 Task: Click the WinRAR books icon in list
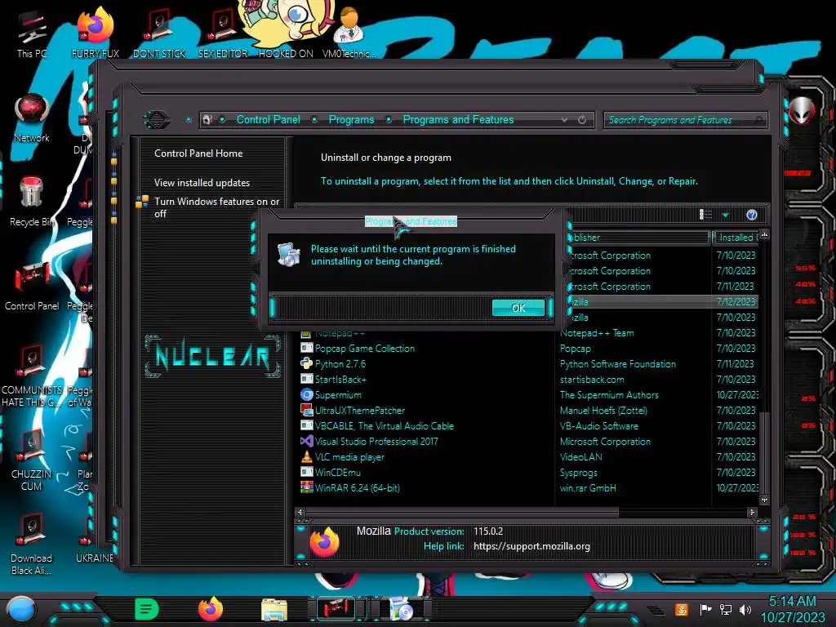(x=307, y=487)
